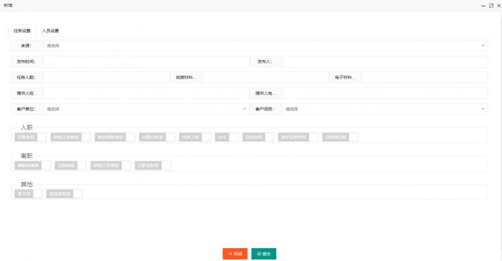
Task: Close the dialog with the top-right X
Action: pos(498,5)
